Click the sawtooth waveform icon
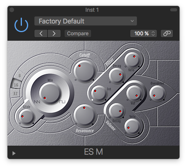Screen dimensions: 187x168 pyautogui.click(x=37, y=102)
